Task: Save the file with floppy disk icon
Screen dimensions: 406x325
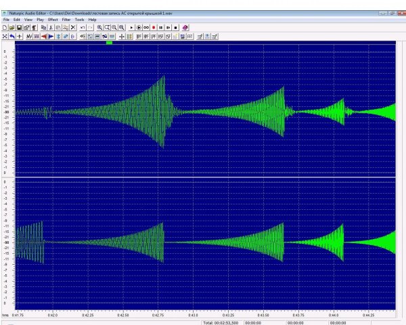Action: coord(19,28)
